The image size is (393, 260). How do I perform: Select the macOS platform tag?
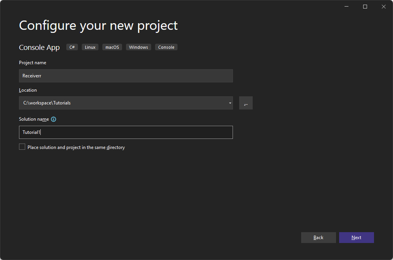click(x=112, y=47)
